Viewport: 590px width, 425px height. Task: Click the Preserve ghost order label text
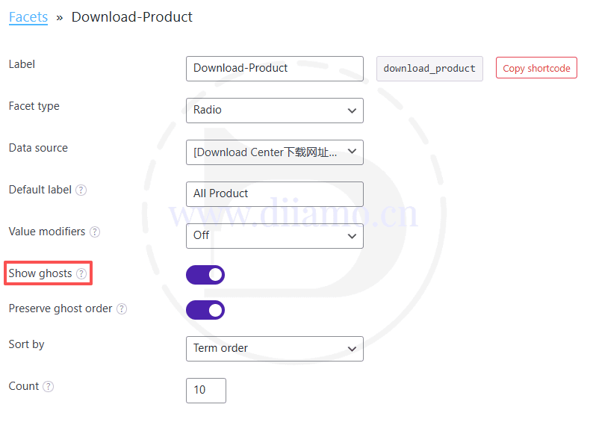coord(60,308)
